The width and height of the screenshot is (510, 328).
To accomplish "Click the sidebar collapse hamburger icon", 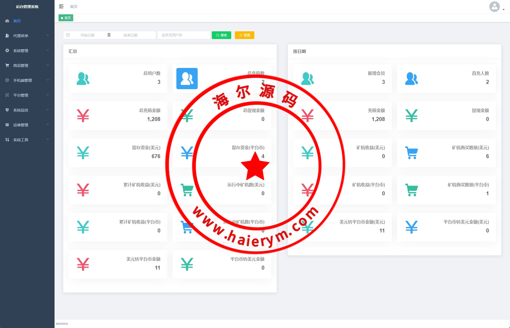I will [61, 6].
